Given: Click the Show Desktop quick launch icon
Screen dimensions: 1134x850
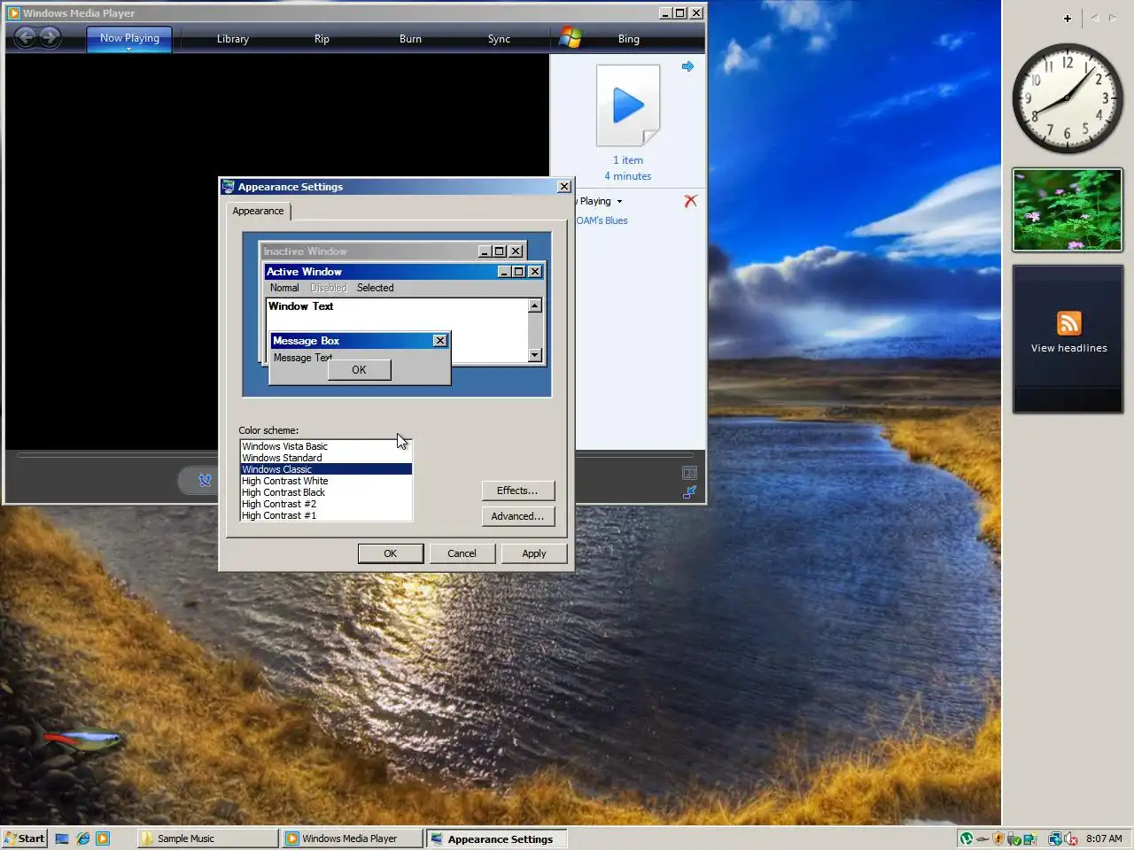Looking at the screenshot, I should 62,838.
